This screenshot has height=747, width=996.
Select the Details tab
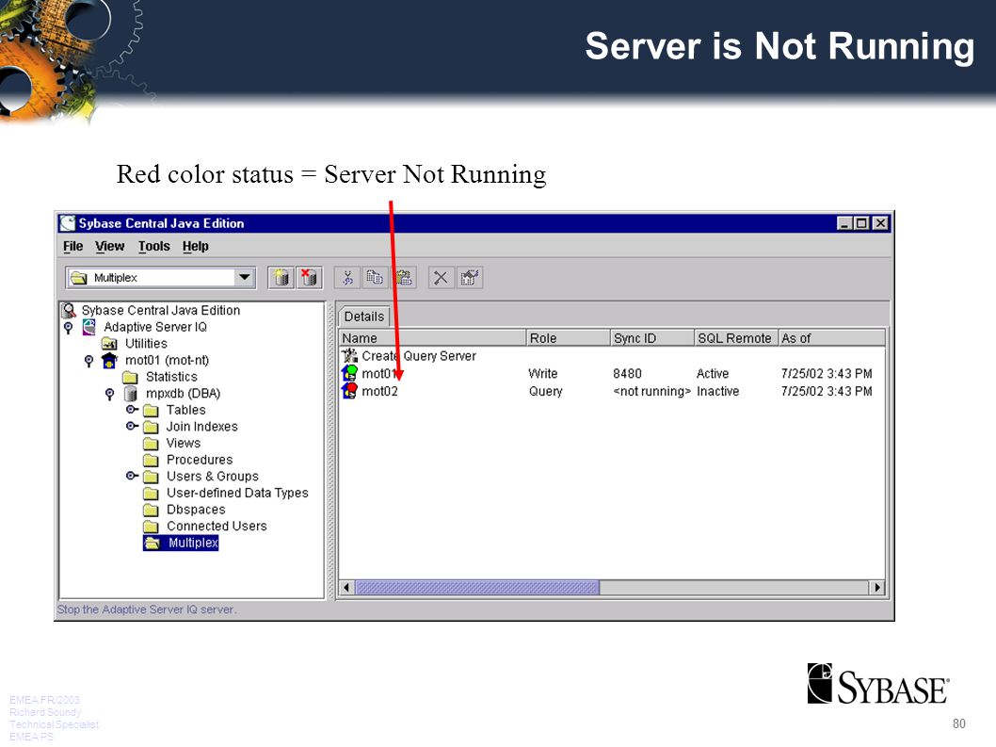coord(364,317)
